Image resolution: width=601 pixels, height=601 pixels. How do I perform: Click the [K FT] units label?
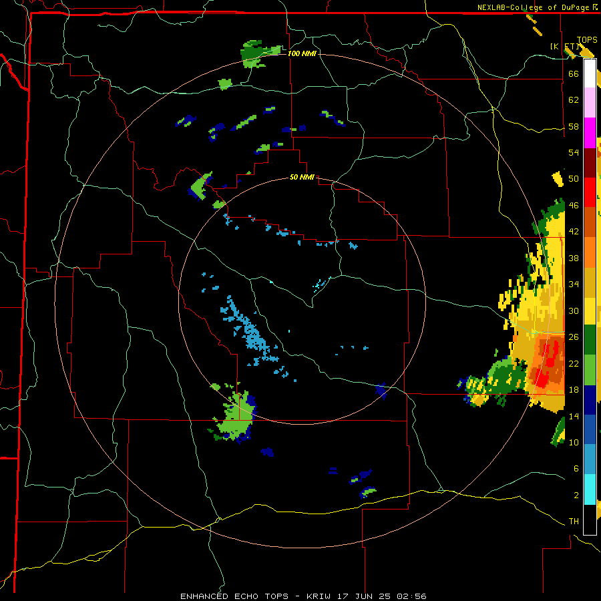pos(564,46)
